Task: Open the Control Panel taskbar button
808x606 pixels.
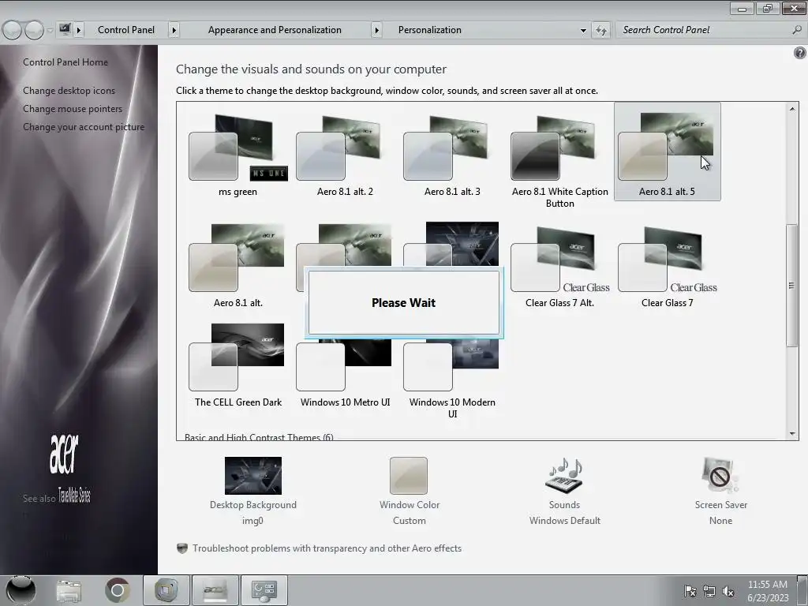Action: coord(264,590)
